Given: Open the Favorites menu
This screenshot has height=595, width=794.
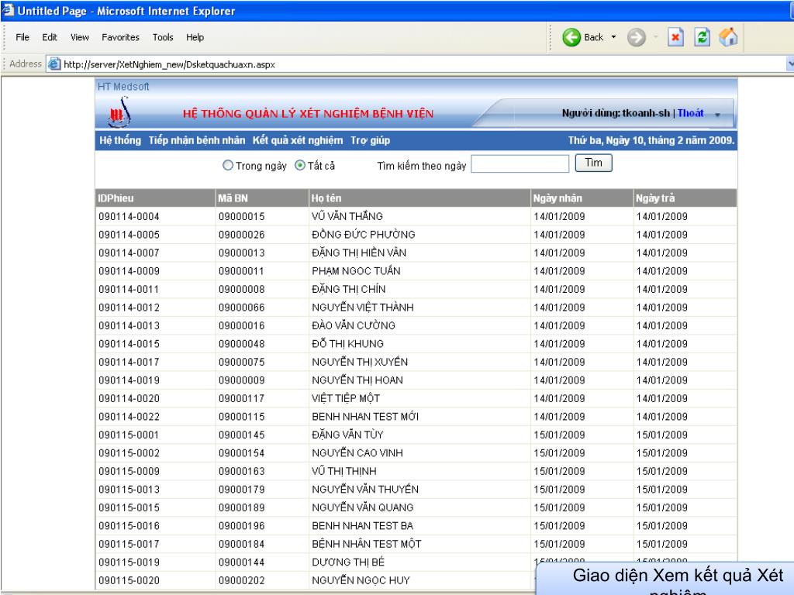Looking at the screenshot, I should point(120,37).
